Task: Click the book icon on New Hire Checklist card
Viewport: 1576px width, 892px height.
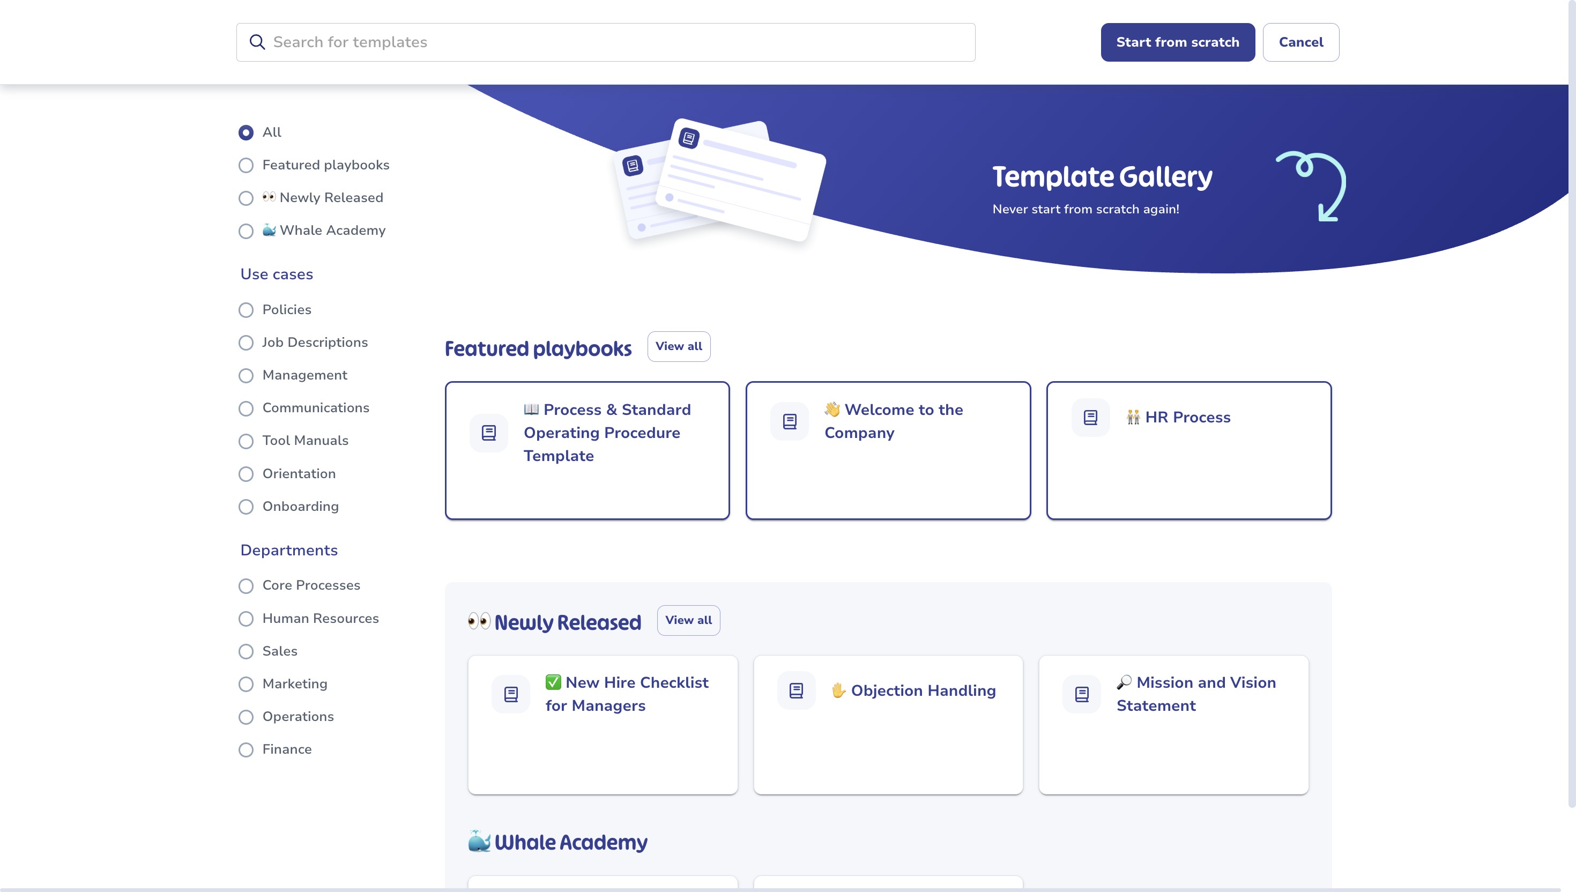Action: pos(510,694)
